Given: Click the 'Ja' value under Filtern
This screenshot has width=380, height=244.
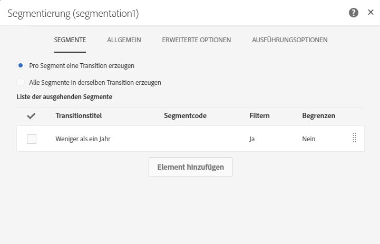Looking at the screenshot, I should (253, 139).
